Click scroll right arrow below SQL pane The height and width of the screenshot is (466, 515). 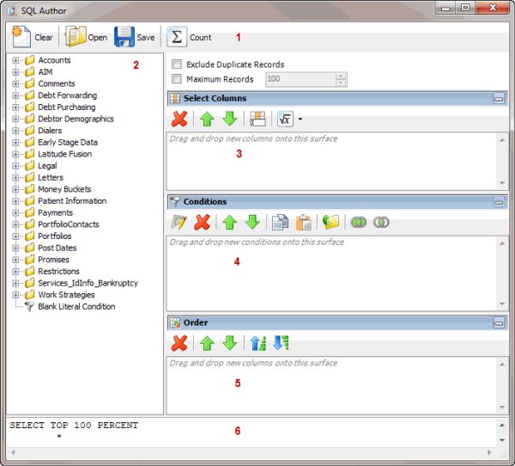point(489,453)
